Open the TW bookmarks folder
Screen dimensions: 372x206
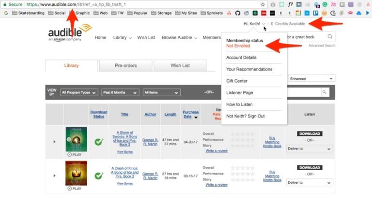(x=118, y=13)
